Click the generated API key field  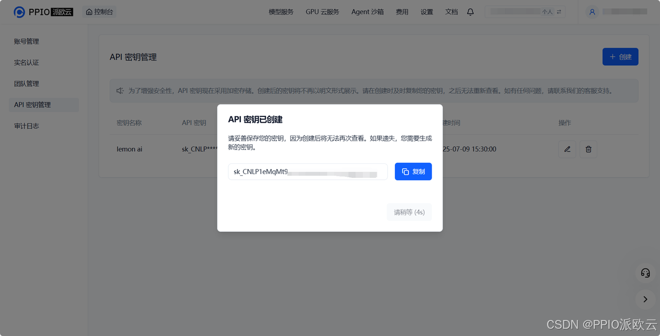coord(308,172)
